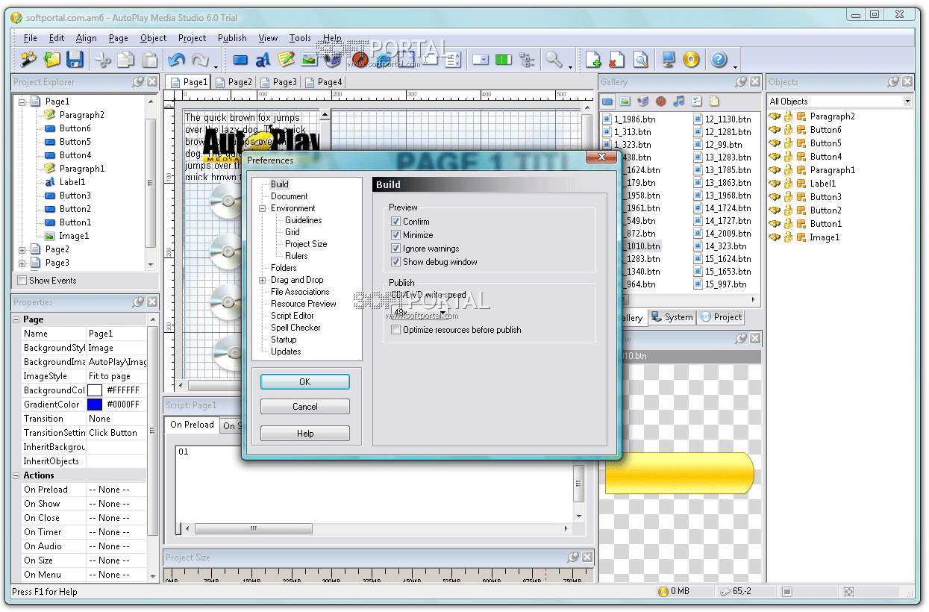The width and height of the screenshot is (929, 612).
Task: Pin the Project Explorer panel
Action: coord(139,82)
